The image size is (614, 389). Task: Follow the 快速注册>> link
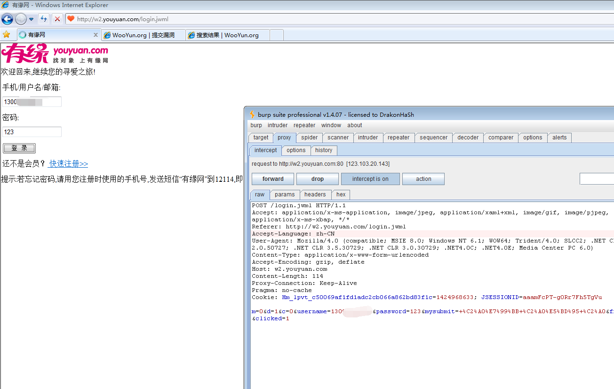(69, 164)
